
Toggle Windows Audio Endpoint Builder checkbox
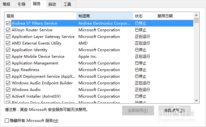[x=8, y=83]
